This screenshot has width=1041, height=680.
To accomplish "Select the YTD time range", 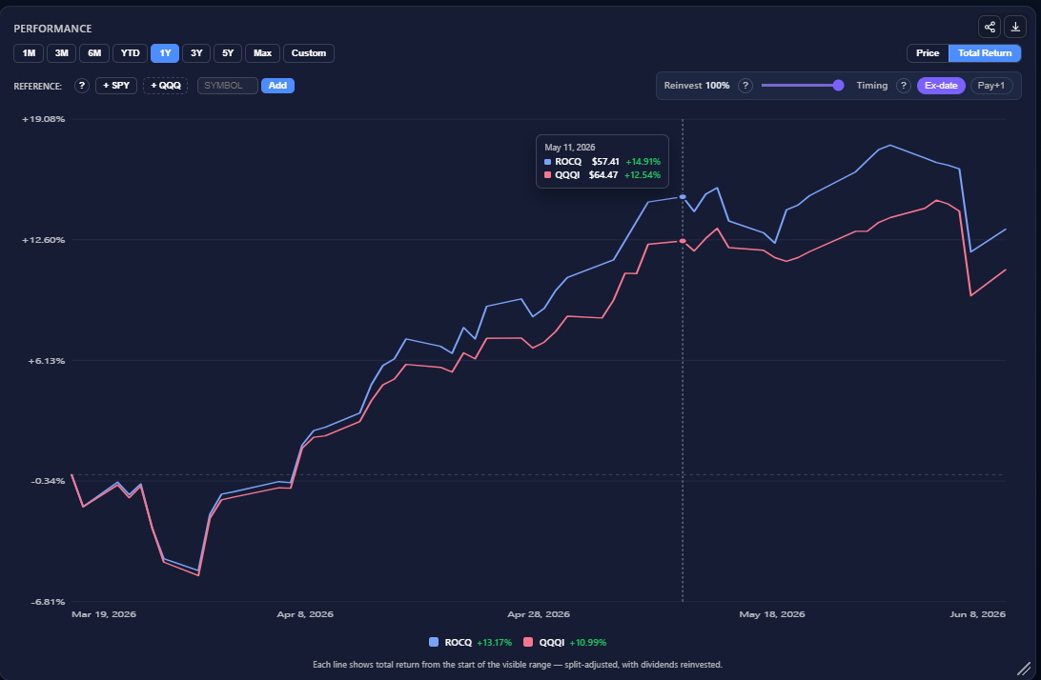I will tap(130, 53).
